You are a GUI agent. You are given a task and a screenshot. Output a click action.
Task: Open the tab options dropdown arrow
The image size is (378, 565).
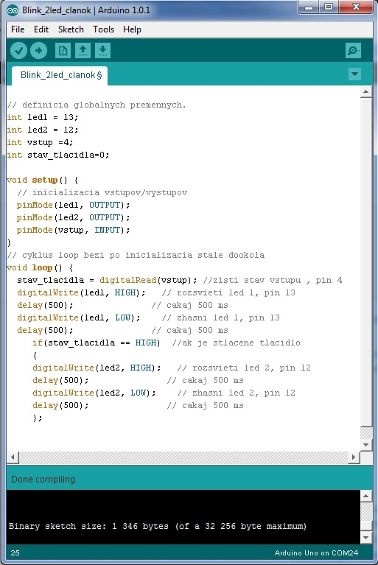355,74
